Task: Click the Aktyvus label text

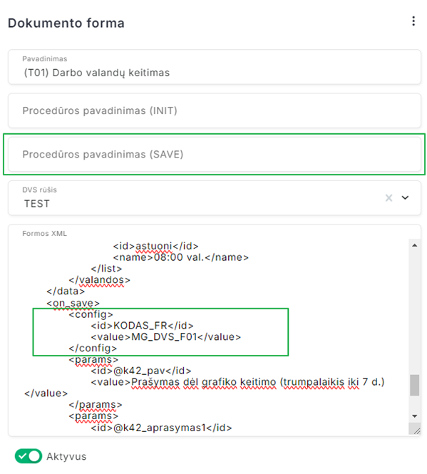Action: [66, 456]
